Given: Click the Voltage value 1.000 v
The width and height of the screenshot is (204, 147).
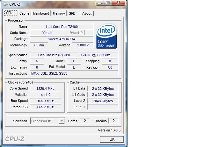Looking at the screenshot, I should (83, 45).
